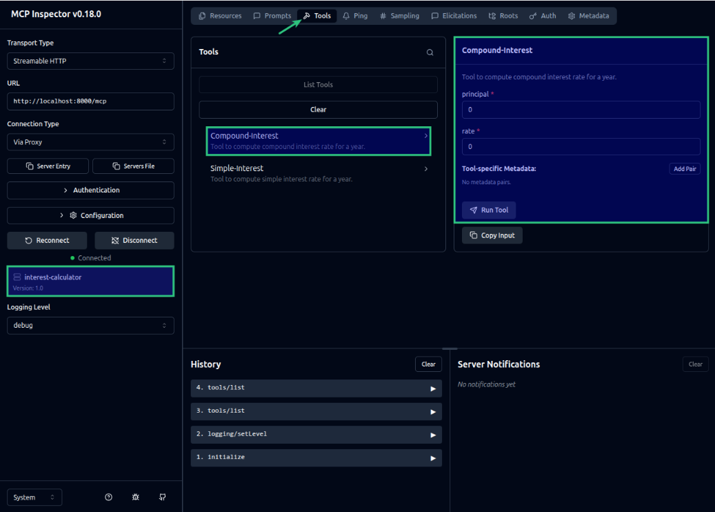Image resolution: width=715 pixels, height=512 pixels.
Task: Expand the Configuration section
Action: 90,215
